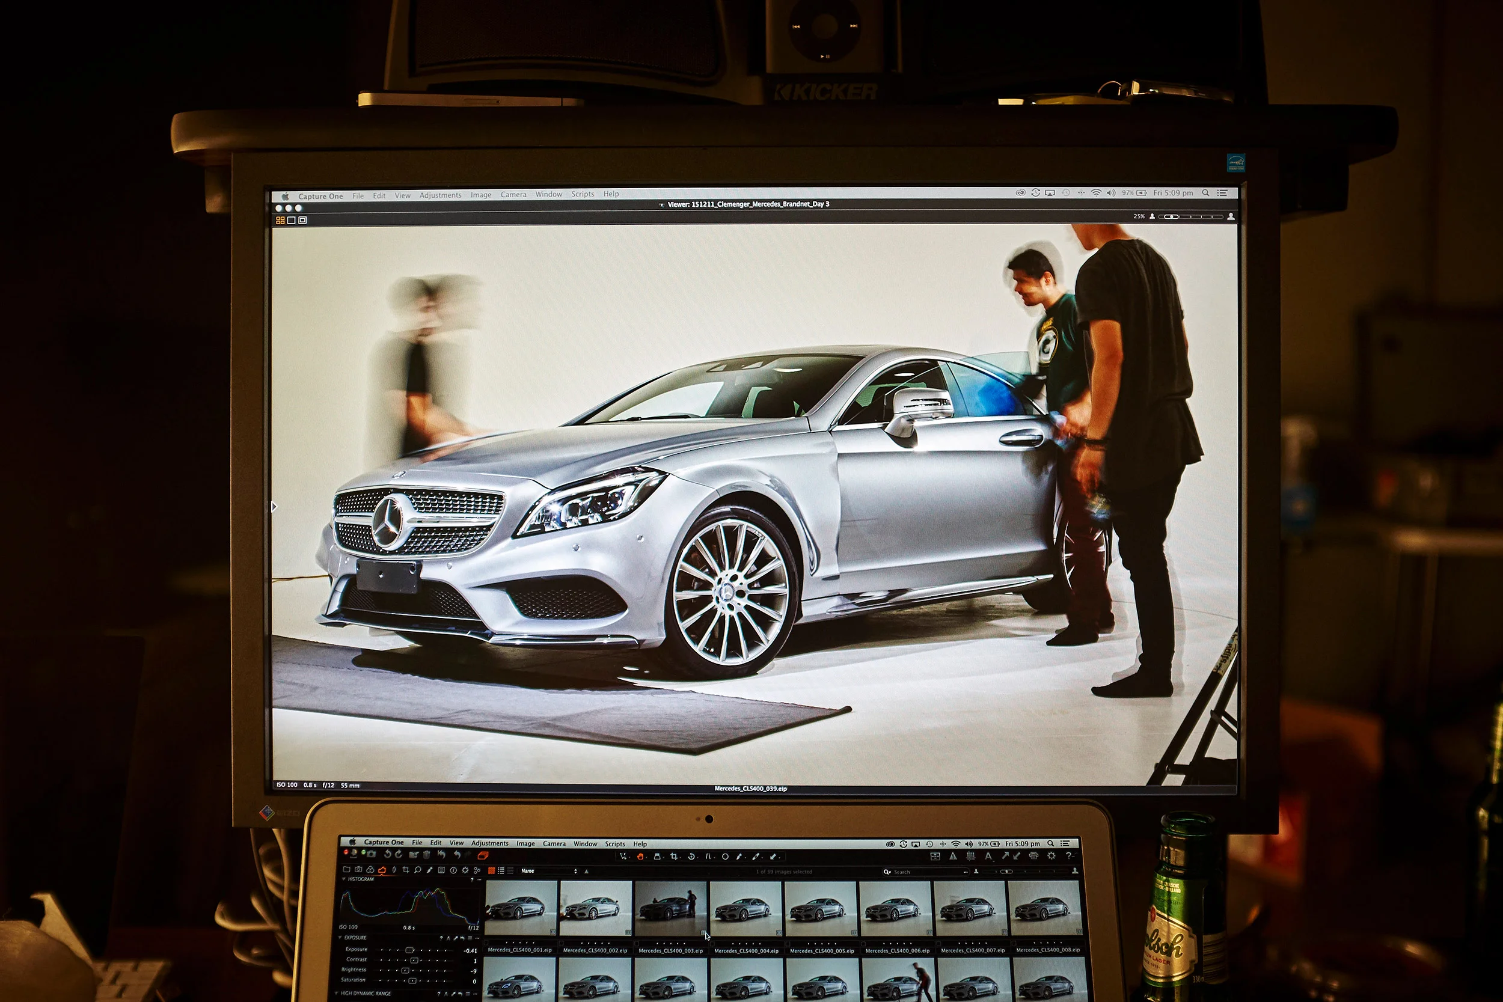The width and height of the screenshot is (1503, 1002).
Task: Click Wi-Fi icon in laptop menu bar
Action: (x=956, y=844)
